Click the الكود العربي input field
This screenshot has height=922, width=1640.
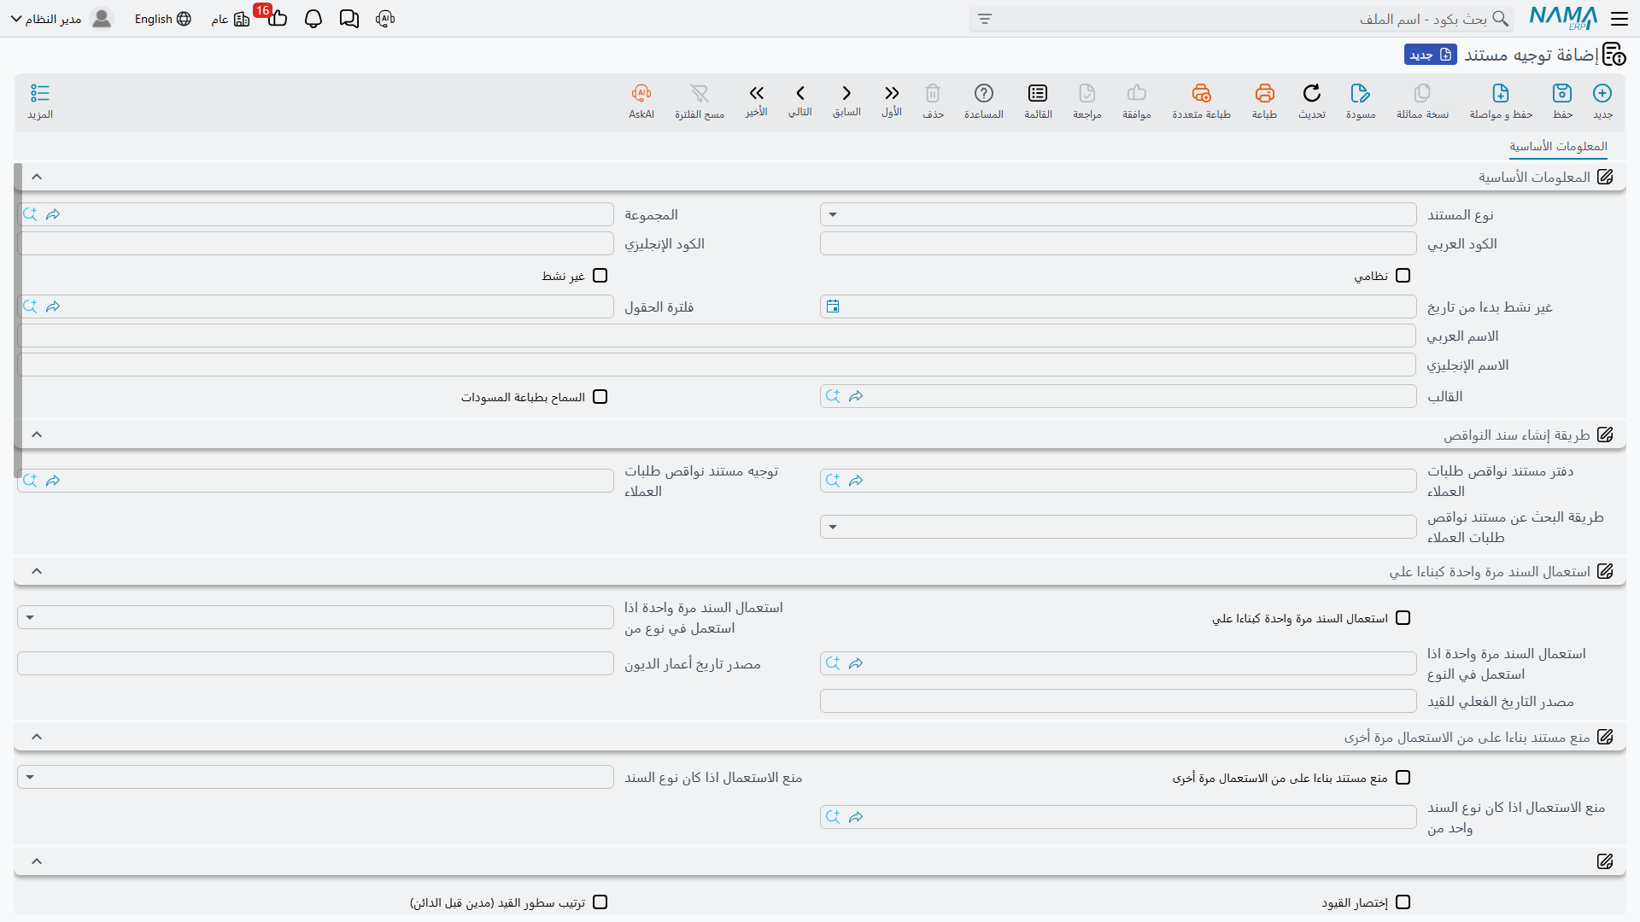click(1118, 243)
